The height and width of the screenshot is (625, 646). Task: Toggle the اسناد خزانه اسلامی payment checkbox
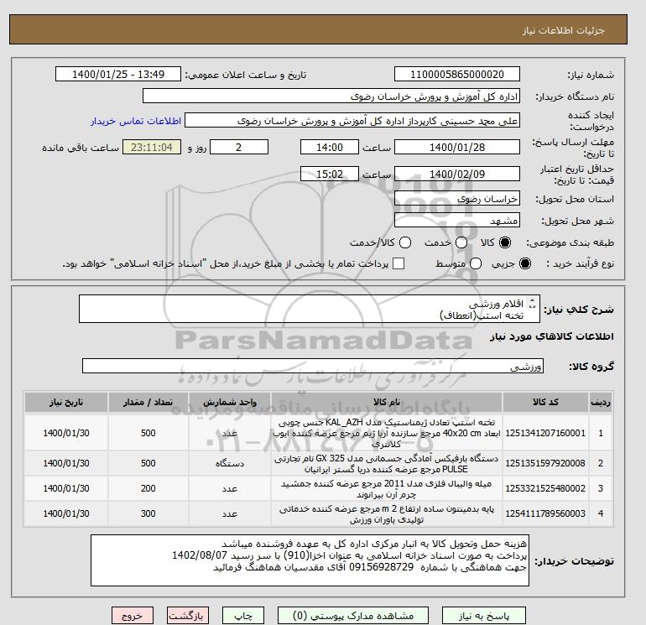click(399, 263)
